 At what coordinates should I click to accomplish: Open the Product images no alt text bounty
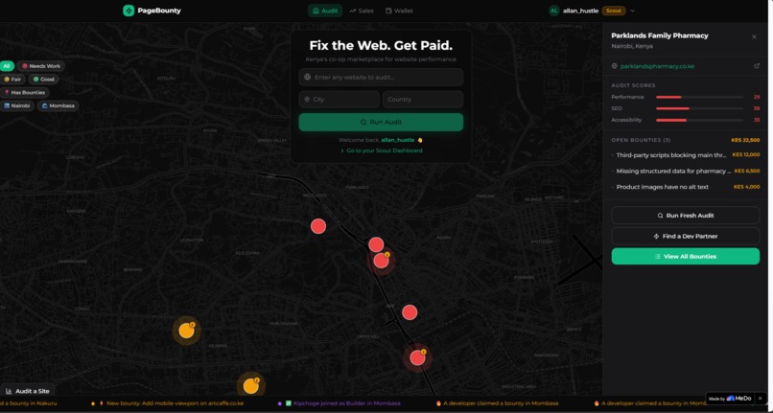tap(686, 187)
